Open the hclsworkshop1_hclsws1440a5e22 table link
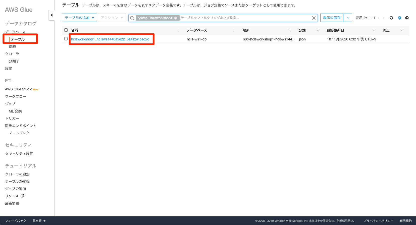This screenshot has height=225, width=416. pos(110,39)
